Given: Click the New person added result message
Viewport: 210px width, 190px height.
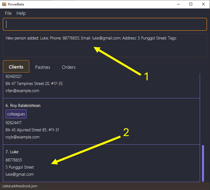Looking at the screenshot, I should (91, 38).
